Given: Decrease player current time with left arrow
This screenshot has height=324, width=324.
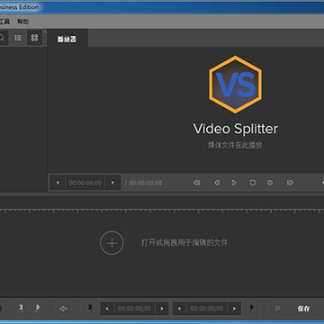Looking at the screenshot, I should click(58, 183).
